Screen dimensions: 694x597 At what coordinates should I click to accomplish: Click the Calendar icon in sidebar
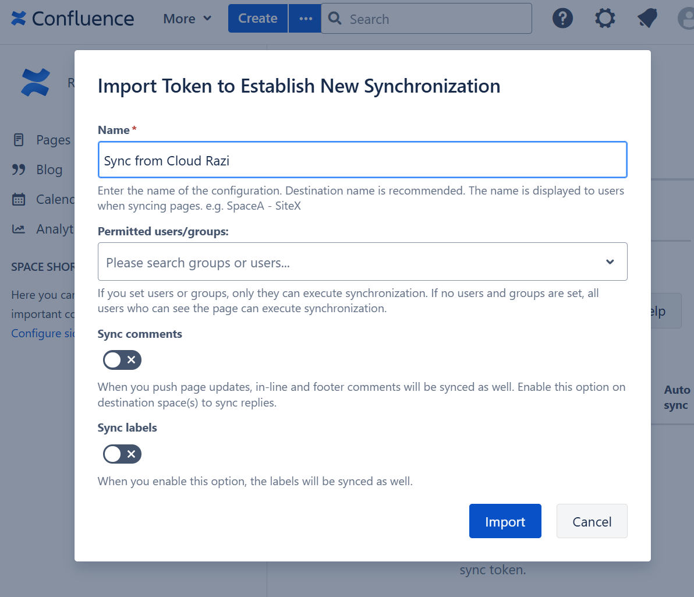pos(19,199)
